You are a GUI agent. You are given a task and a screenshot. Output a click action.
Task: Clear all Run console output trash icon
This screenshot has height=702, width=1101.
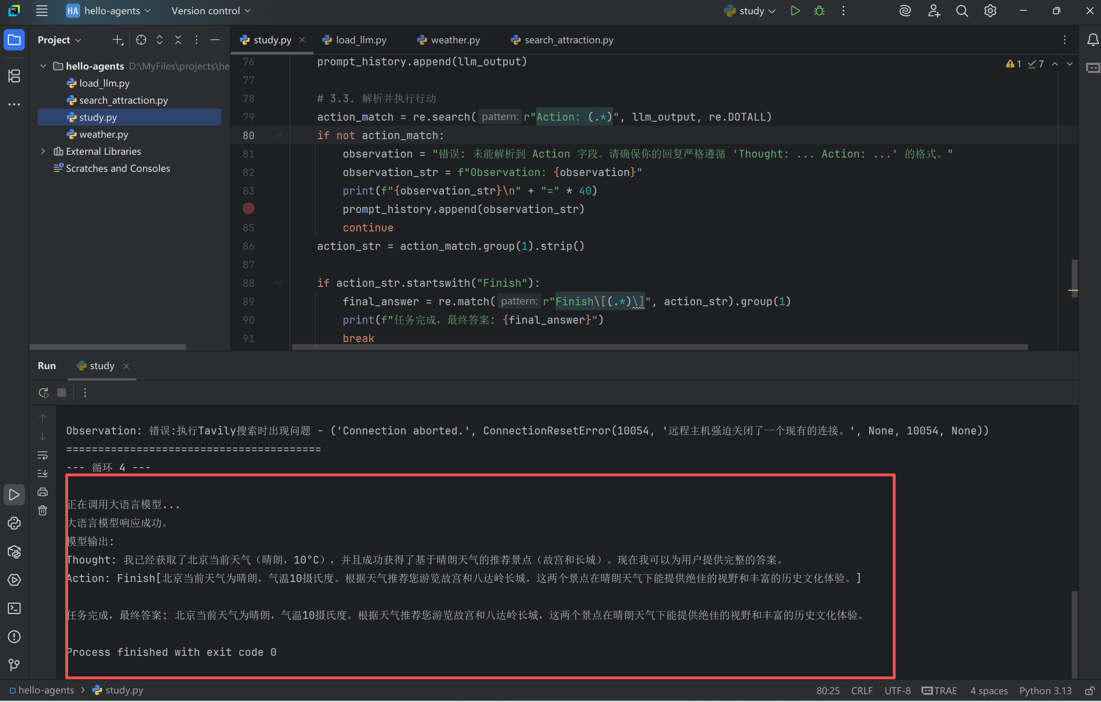coord(43,511)
